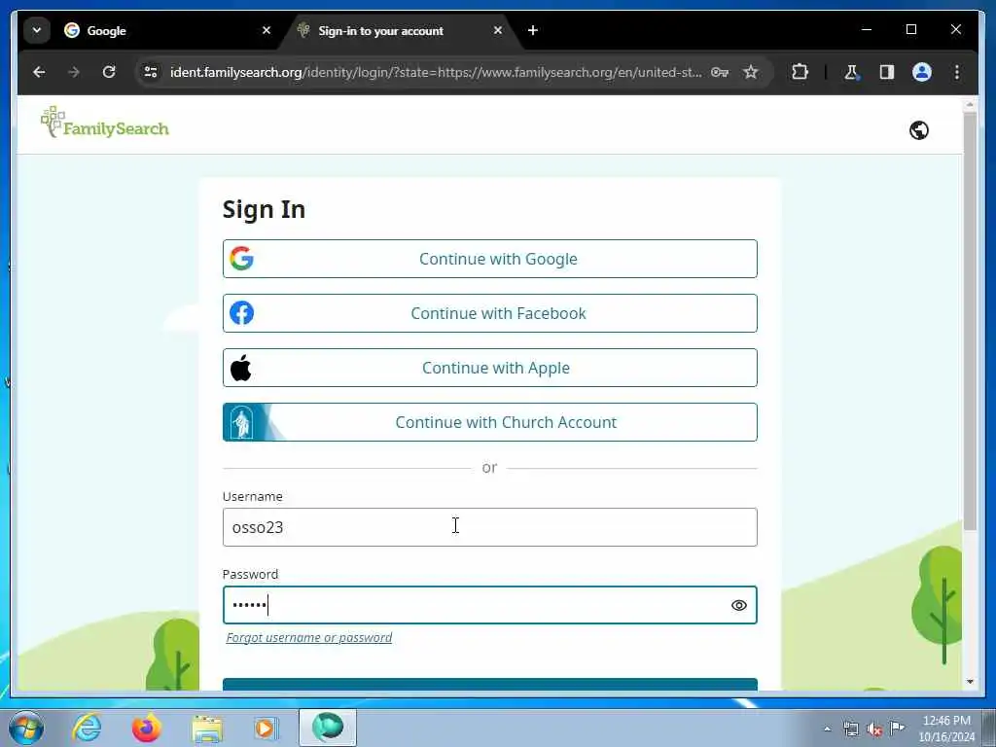
Task: Click the address bar URL
Action: click(x=436, y=72)
